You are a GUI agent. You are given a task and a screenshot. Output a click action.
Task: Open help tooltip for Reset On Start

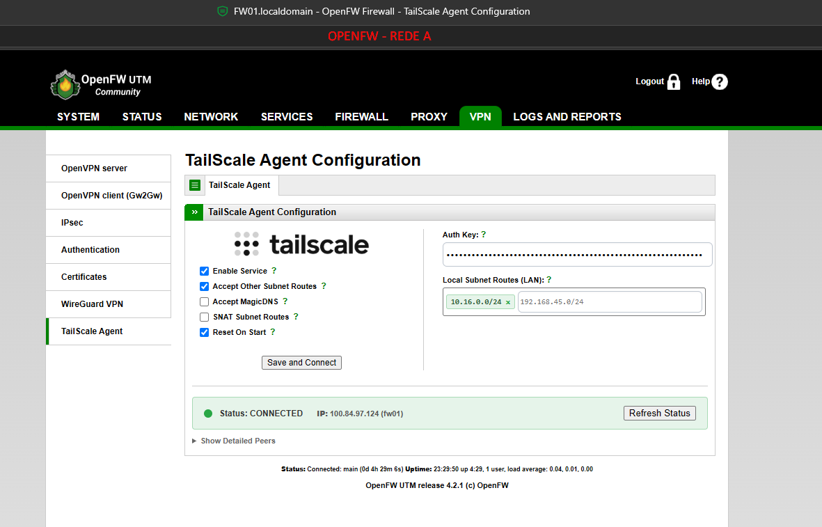pyautogui.click(x=273, y=331)
